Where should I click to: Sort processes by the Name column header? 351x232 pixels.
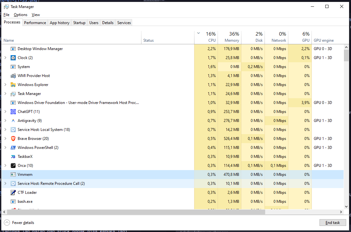(x=71, y=37)
